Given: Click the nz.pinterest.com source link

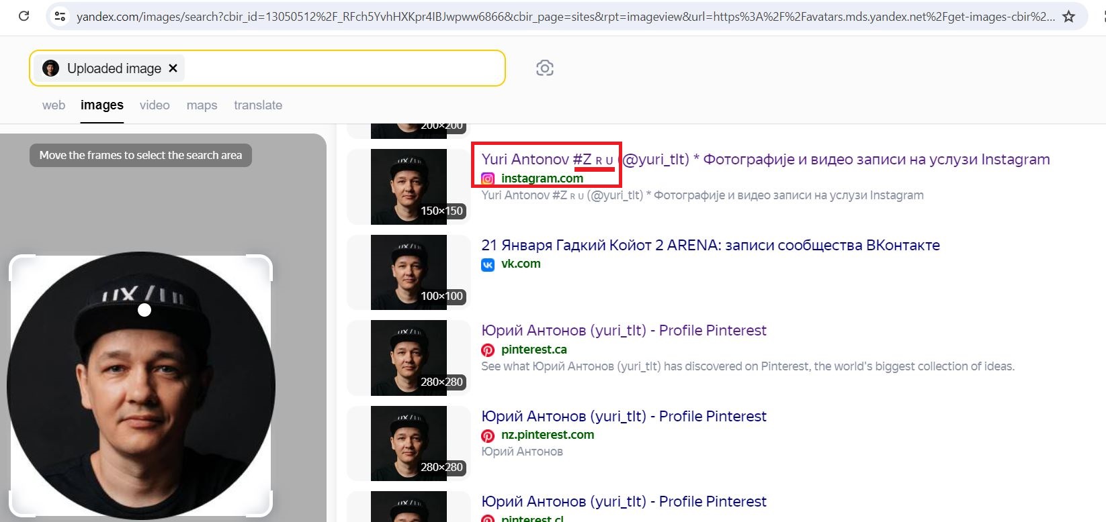Looking at the screenshot, I should coord(548,435).
